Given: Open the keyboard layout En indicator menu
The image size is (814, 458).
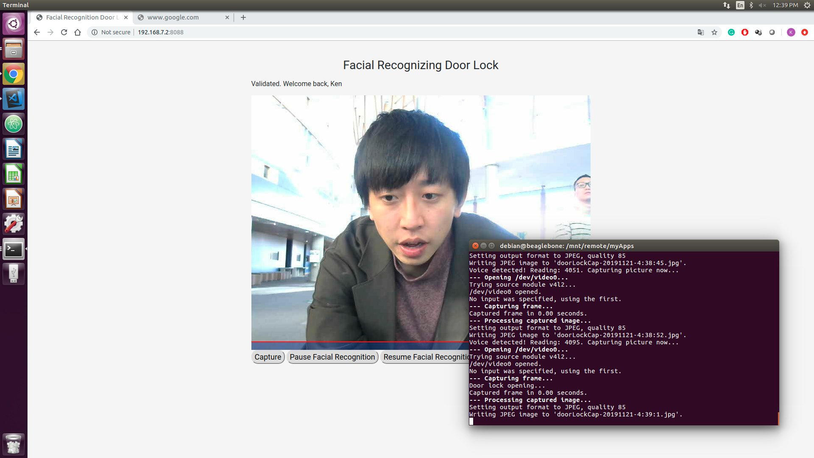Looking at the screenshot, I should (740, 5).
